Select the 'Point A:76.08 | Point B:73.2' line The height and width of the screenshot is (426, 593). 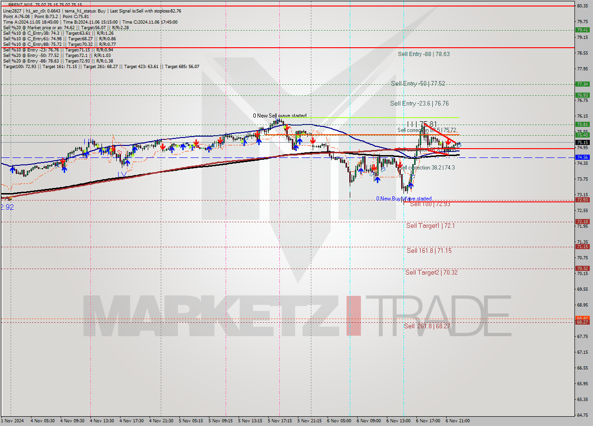click(x=46, y=16)
